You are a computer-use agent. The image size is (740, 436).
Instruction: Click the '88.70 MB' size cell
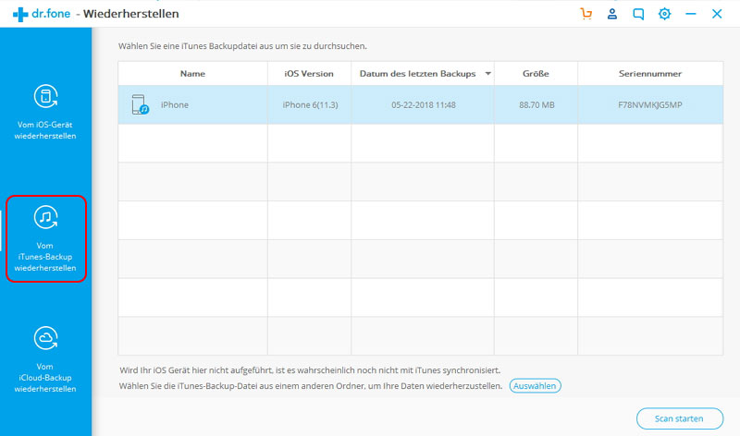coord(536,104)
